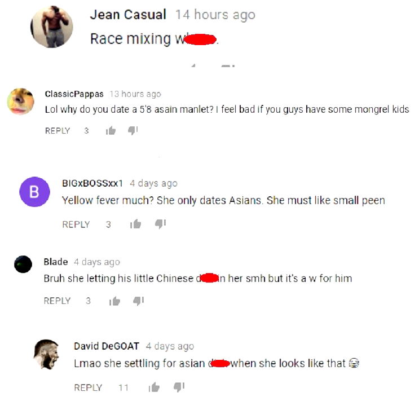Like ClassicPappas's comment with thumbs up
The image size is (419, 401).
[x=111, y=130]
